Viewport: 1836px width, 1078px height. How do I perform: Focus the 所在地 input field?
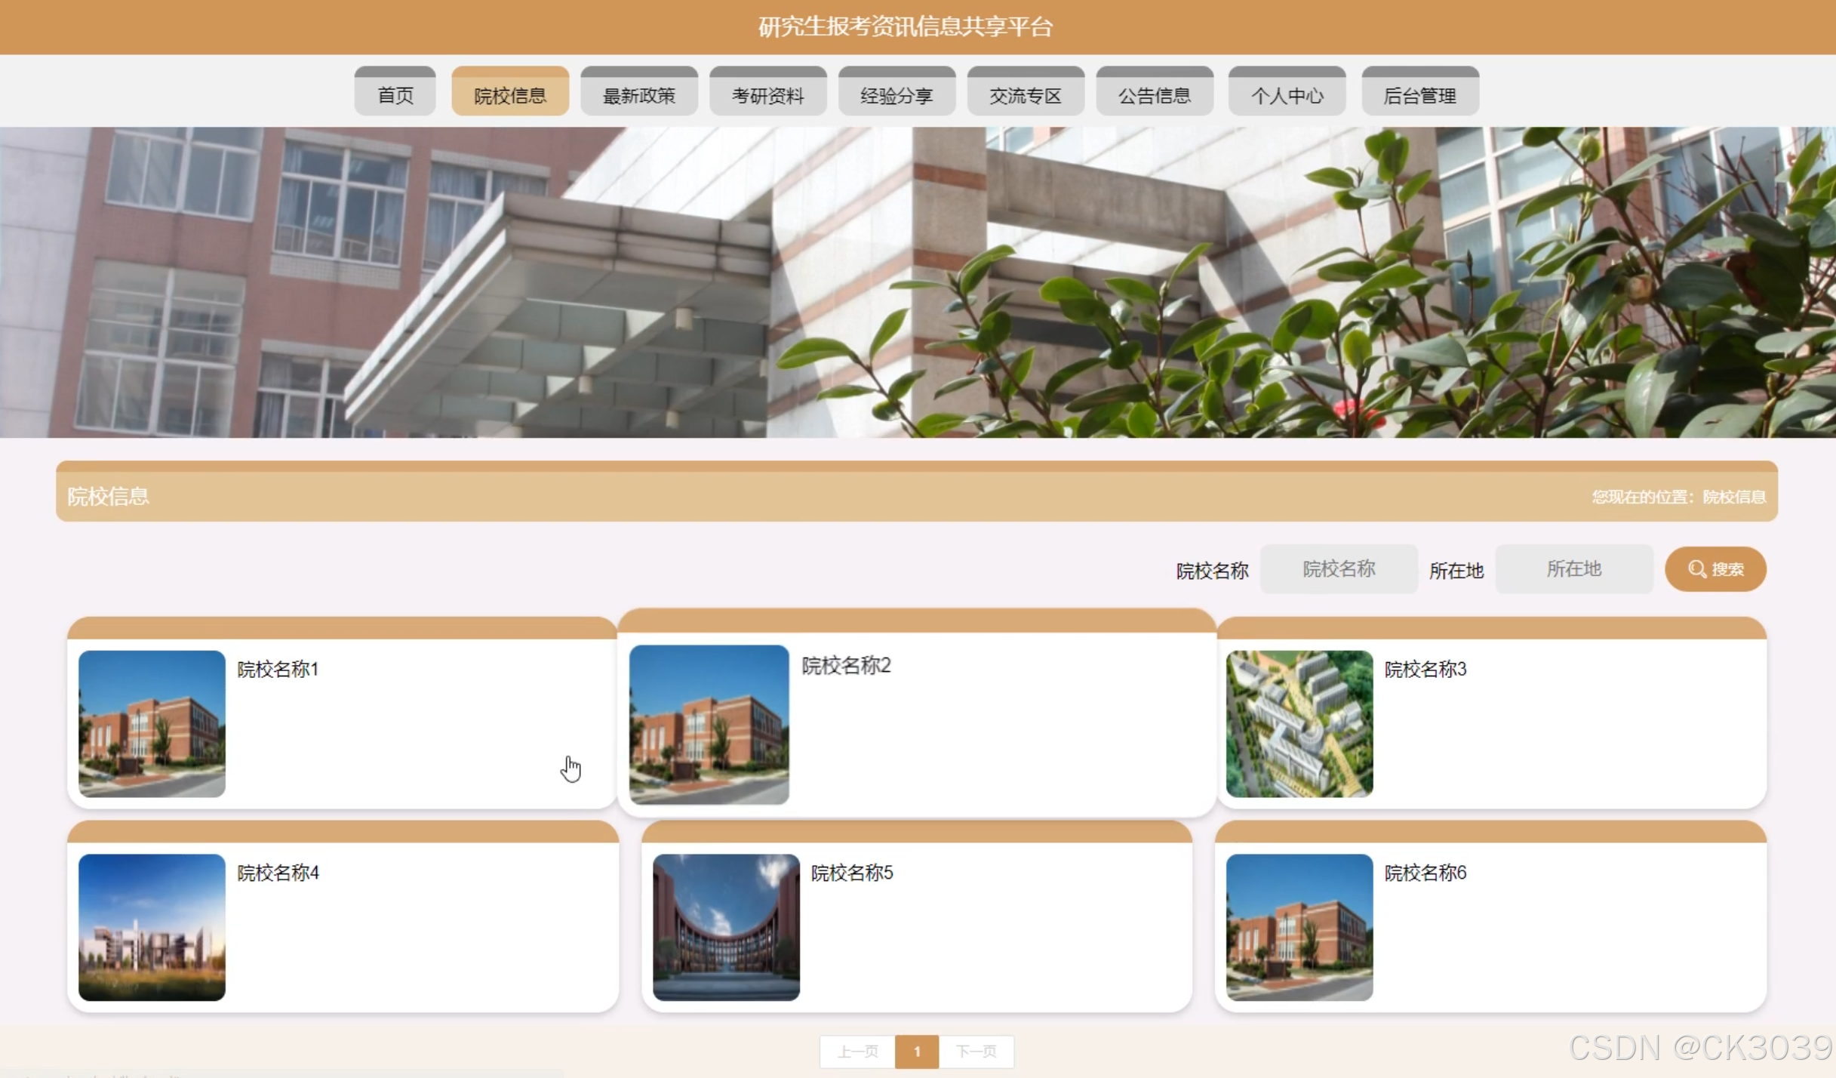1573,569
